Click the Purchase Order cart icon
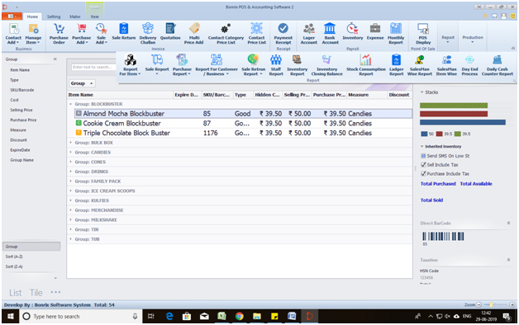Screen dimensions: 519x325 [59, 33]
